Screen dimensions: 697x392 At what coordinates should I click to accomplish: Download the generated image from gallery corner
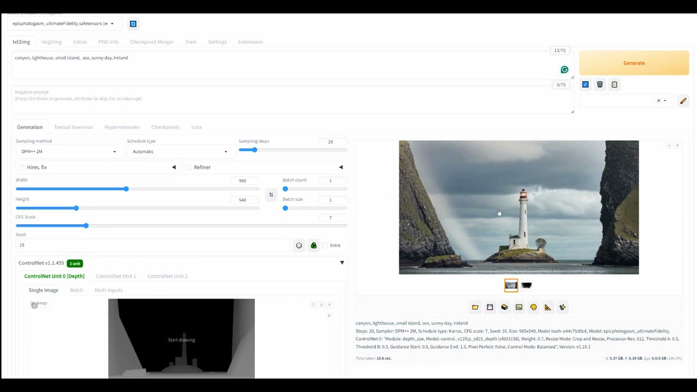669,145
